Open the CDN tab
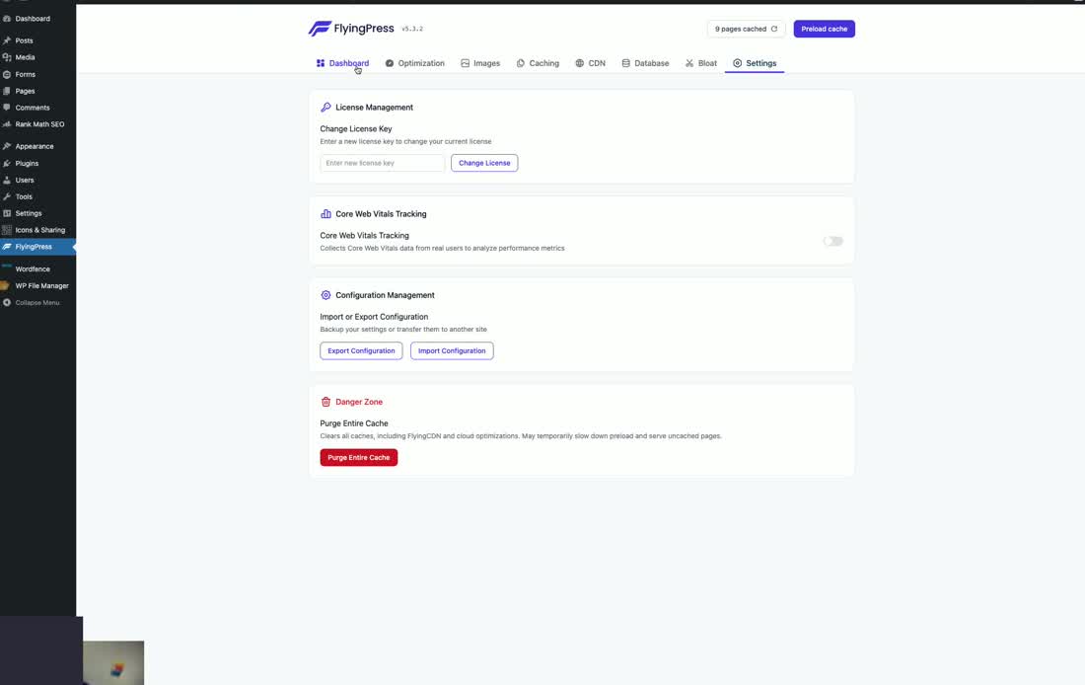This screenshot has height=685, width=1085. pyautogui.click(x=590, y=63)
